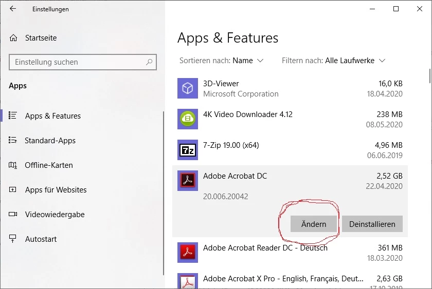
Task: Open Offline-Karten settings page
Action: pyautogui.click(x=49, y=165)
